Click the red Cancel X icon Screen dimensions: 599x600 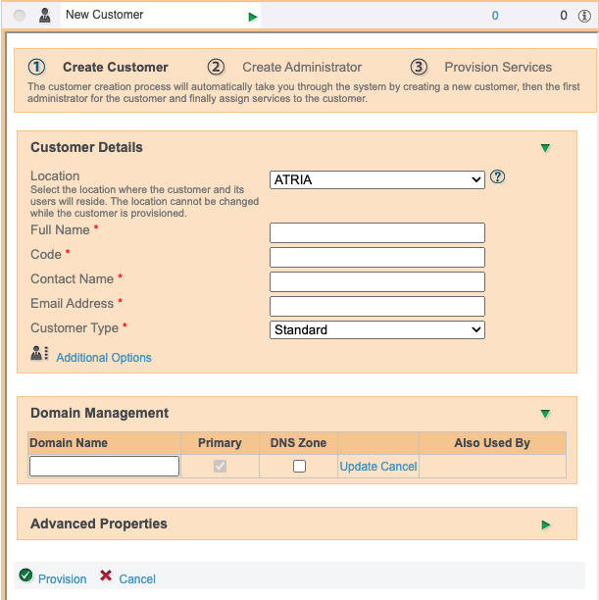(x=106, y=575)
